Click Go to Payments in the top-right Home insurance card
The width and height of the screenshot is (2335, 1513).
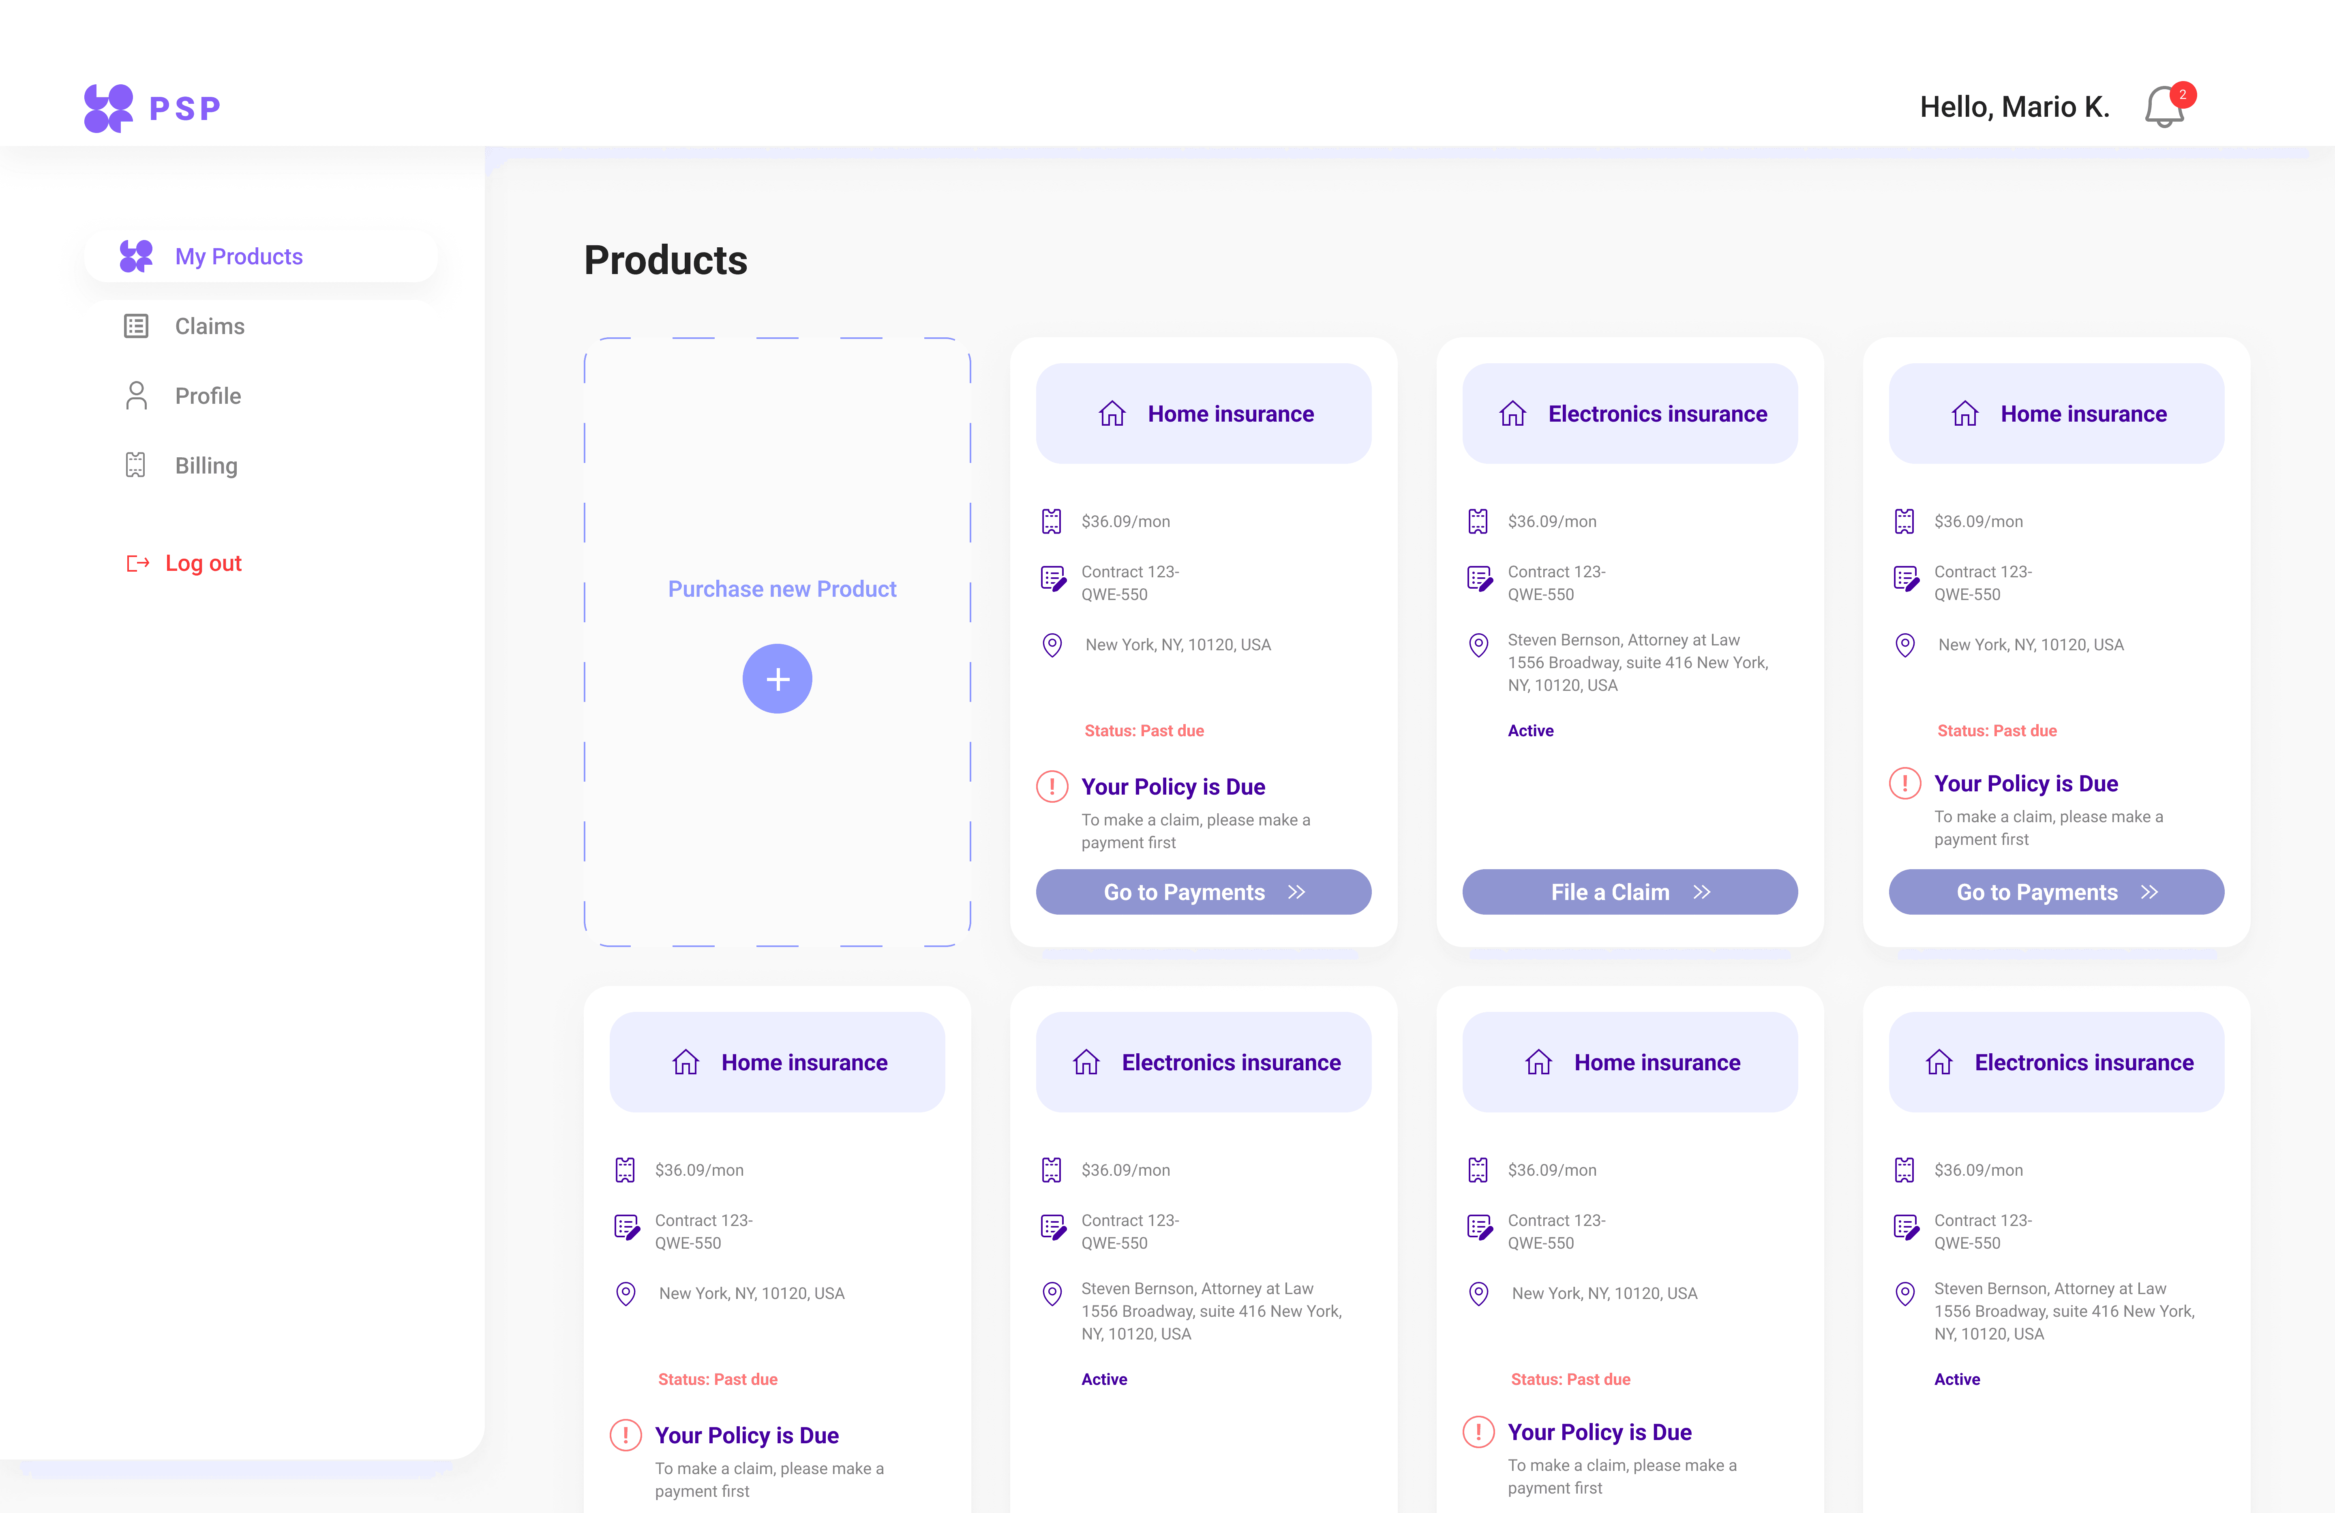(x=2057, y=892)
